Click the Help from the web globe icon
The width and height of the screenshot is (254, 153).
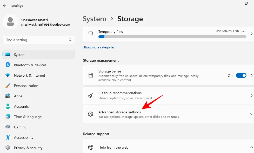coord(91,147)
